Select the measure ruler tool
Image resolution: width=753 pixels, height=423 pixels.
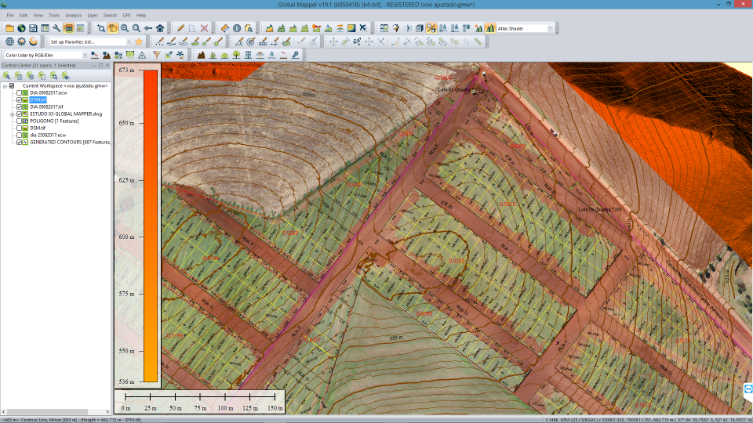click(x=225, y=28)
